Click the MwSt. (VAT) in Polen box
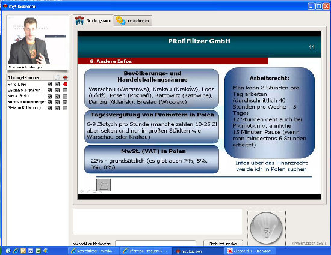The image size is (331, 255). [x=152, y=159]
